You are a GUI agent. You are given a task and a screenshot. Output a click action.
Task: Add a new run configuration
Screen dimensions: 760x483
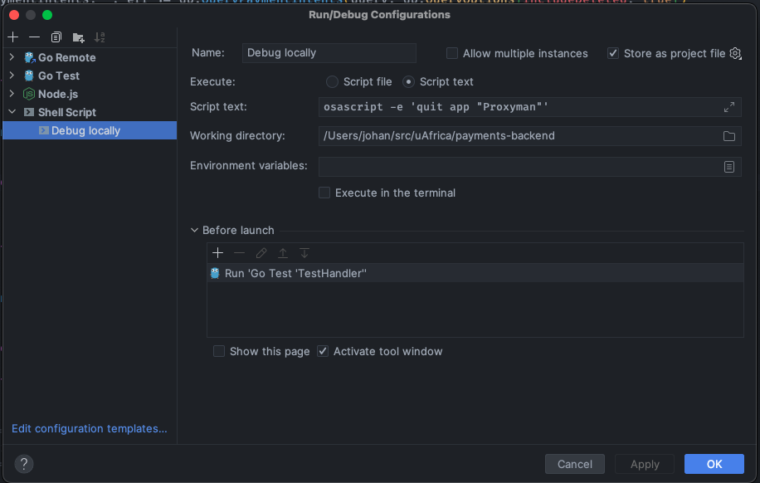[13, 37]
